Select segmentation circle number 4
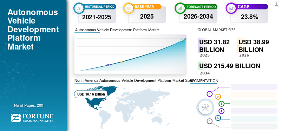 (222, 111)
